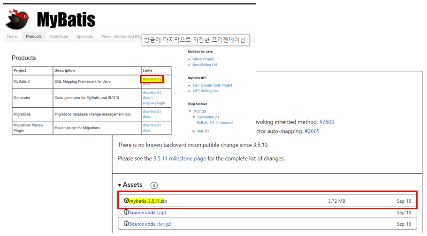The image size is (427, 236).
Task: Open the Generator download link
Action: [x=151, y=93]
